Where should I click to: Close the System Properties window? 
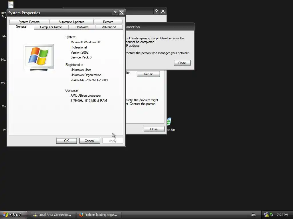pyautogui.click(x=122, y=13)
